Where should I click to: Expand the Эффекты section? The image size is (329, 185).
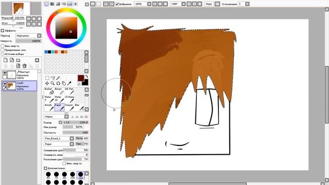[2, 31]
